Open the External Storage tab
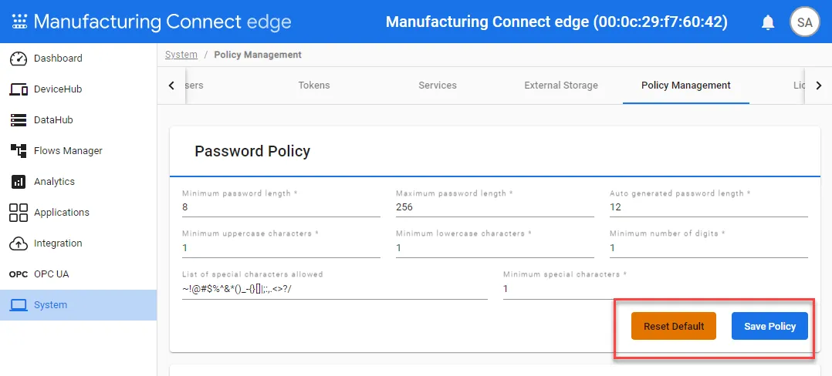Image resolution: width=832 pixels, height=376 pixels. point(561,86)
